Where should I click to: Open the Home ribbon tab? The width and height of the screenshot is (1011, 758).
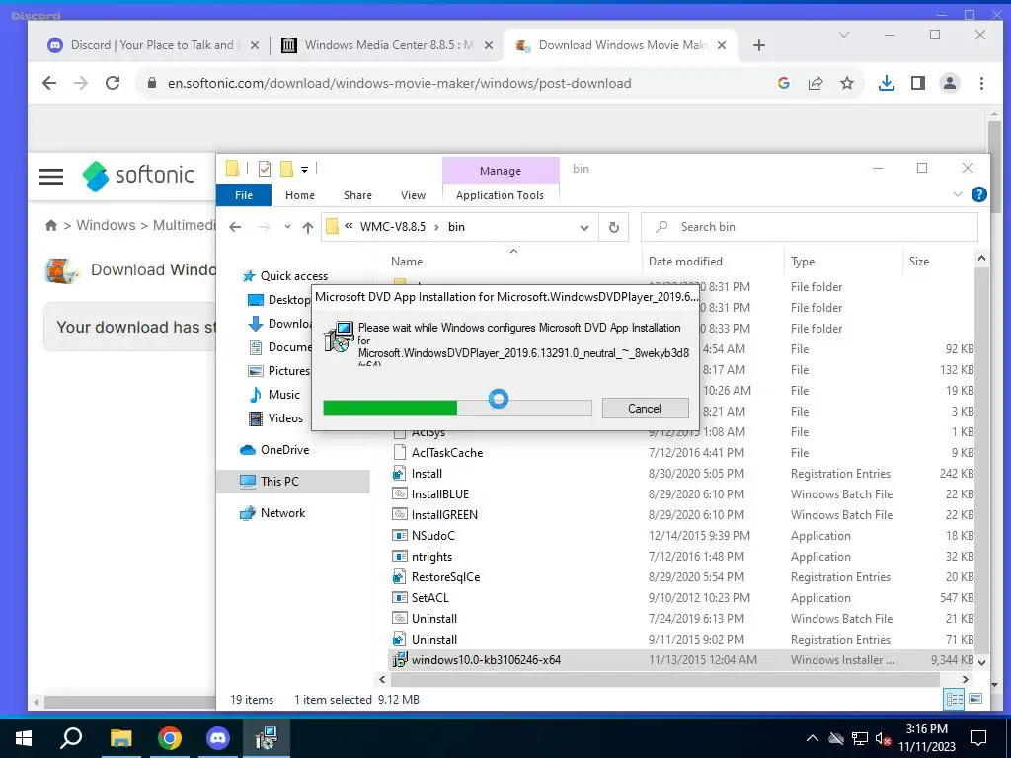300,195
